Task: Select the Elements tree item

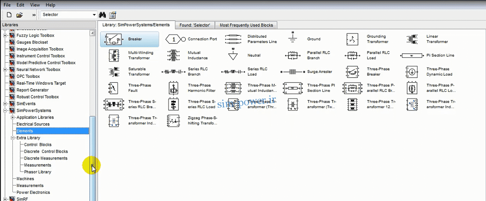Action: tap(52, 131)
